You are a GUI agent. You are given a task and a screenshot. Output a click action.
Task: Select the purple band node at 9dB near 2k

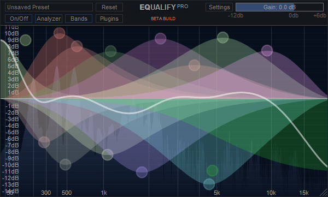click(160, 38)
